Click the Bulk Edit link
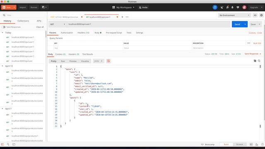Screen dimensions: 265x149 (257, 43)
